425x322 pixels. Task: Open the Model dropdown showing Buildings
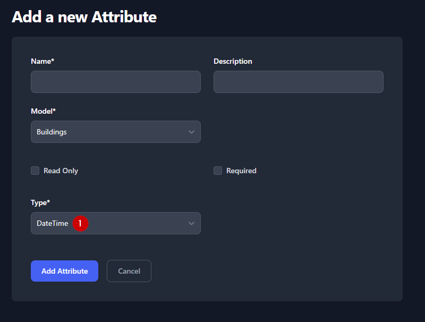point(116,132)
